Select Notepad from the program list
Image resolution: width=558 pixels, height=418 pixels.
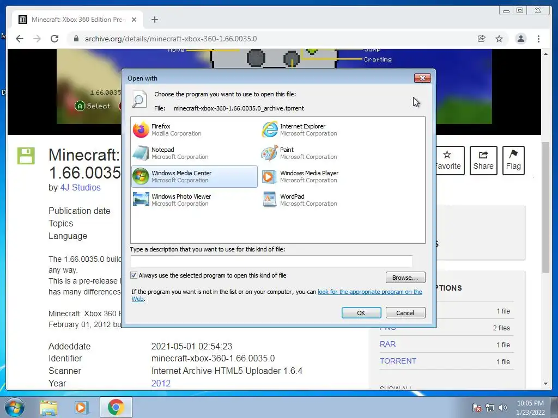(194, 153)
